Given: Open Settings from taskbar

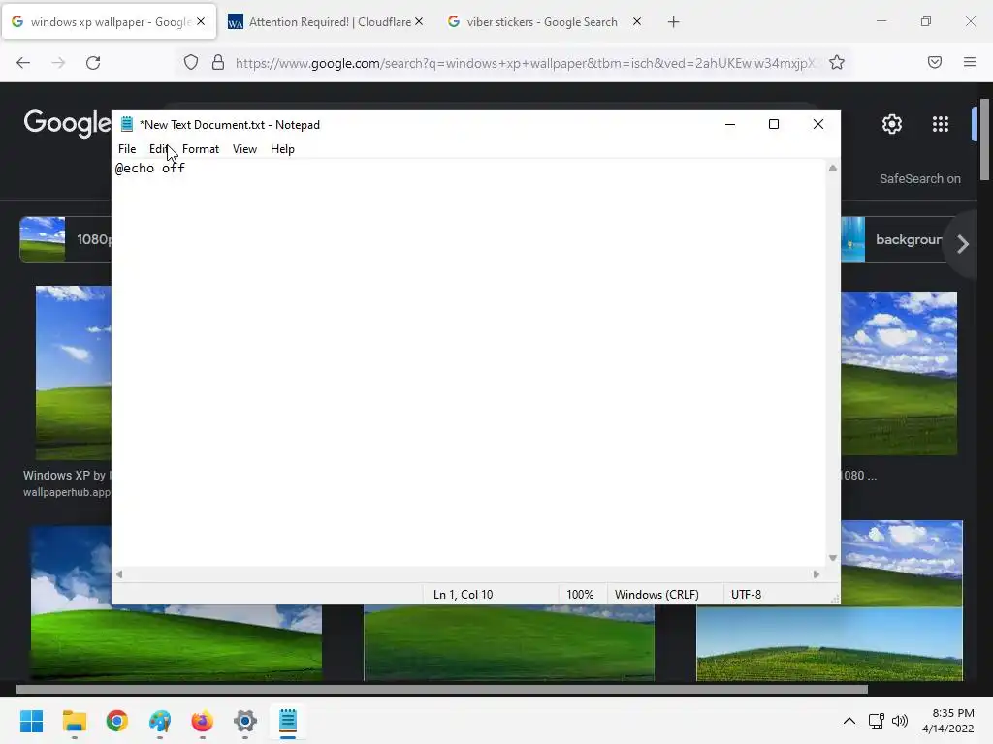Looking at the screenshot, I should pyautogui.click(x=245, y=721).
